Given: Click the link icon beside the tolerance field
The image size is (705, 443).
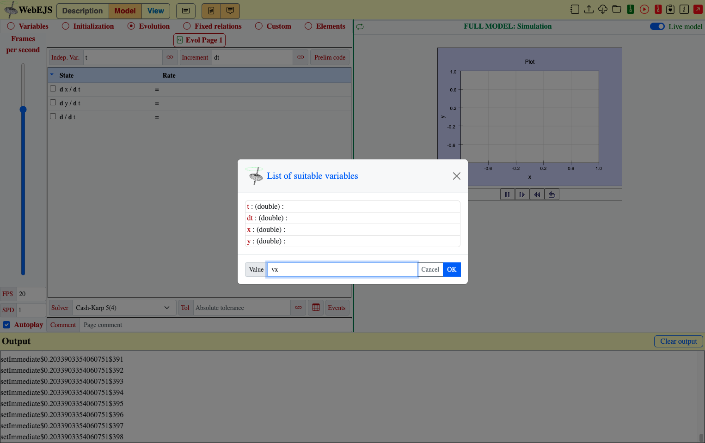Looking at the screenshot, I should click(x=298, y=308).
